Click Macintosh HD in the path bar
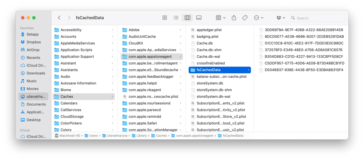This screenshot has height=160, width=364. (x=67, y=136)
